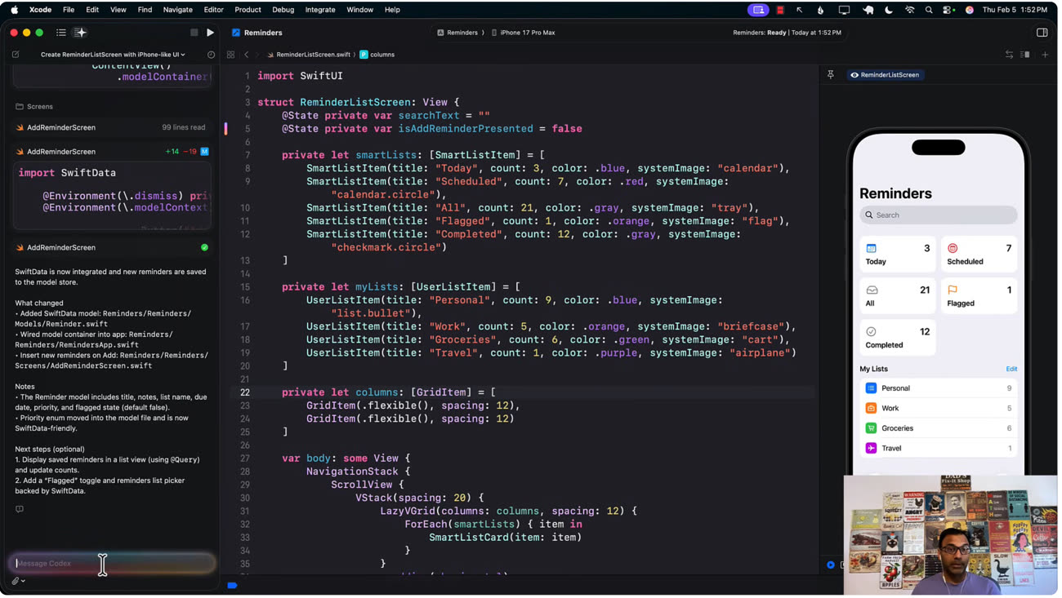Toggle the ReminderListScreen preview eye button
Image resolution: width=1062 pixels, height=598 pixels.
[884, 75]
